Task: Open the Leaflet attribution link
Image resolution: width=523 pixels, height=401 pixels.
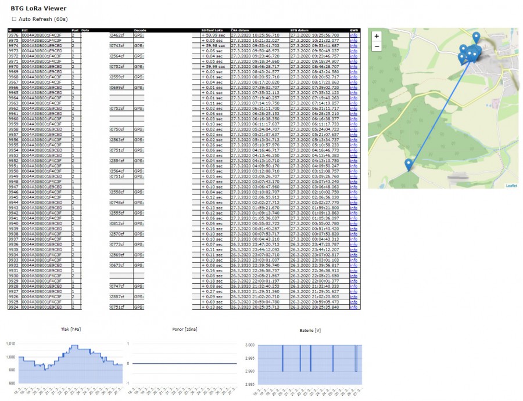Action: 511,186
